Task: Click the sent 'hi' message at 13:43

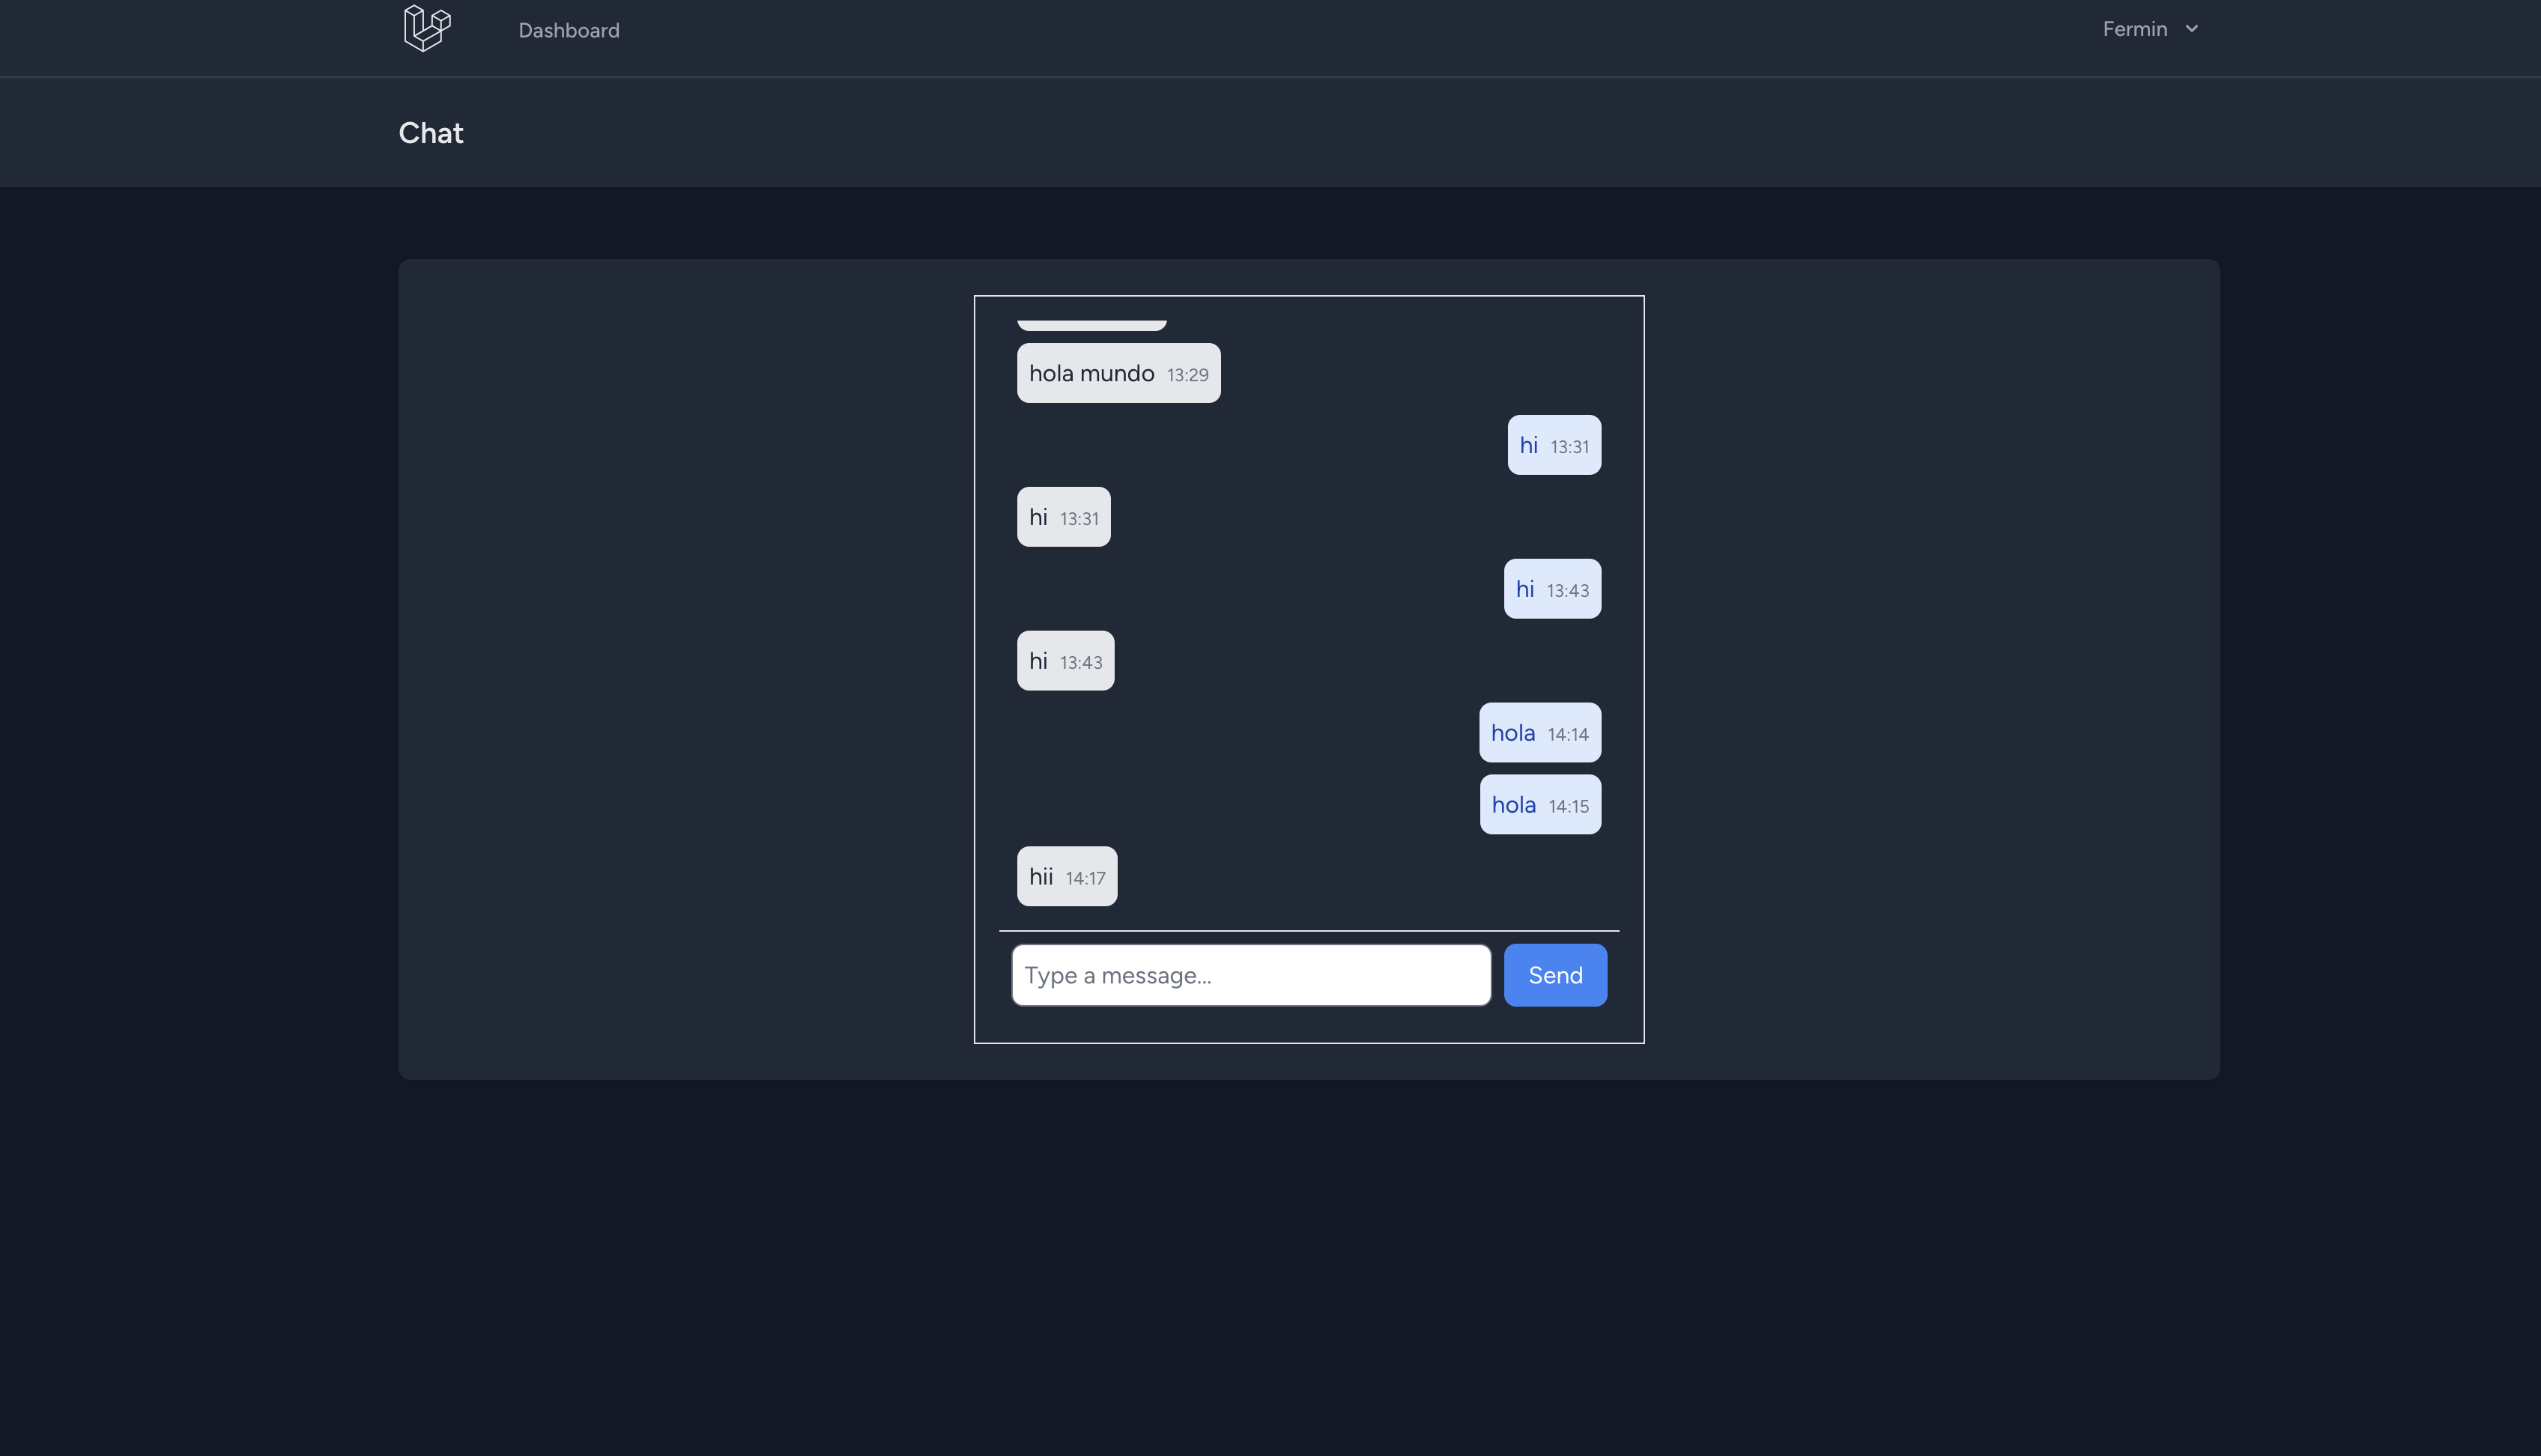Action: pyautogui.click(x=1552, y=589)
